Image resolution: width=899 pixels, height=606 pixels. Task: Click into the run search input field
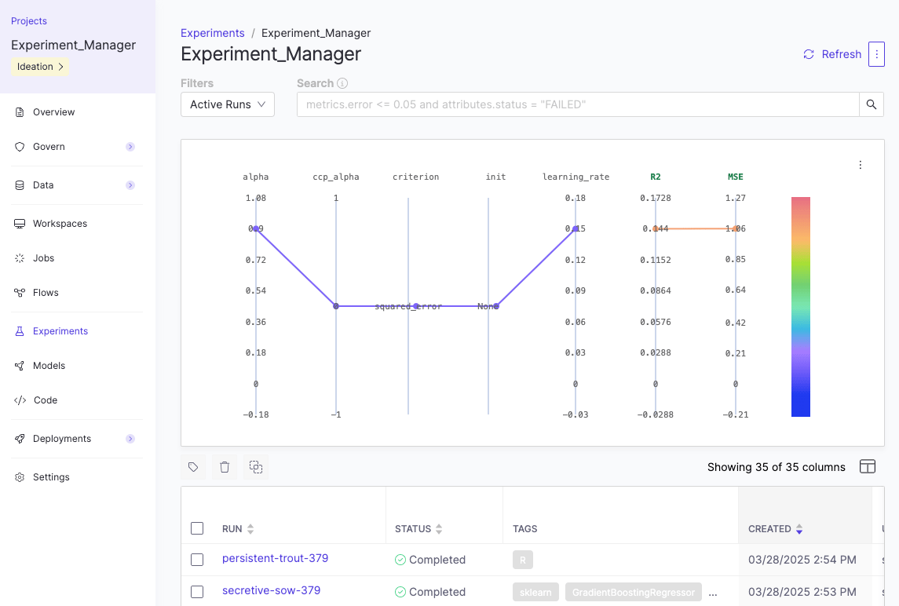click(578, 104)
